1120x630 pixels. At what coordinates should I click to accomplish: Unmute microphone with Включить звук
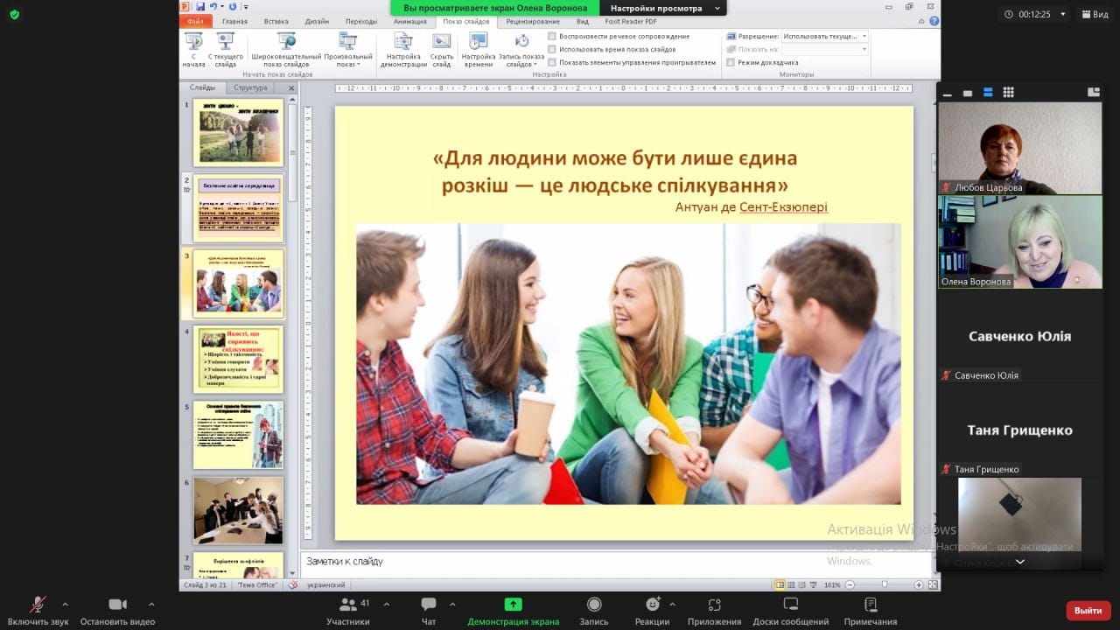click(38, 605)
